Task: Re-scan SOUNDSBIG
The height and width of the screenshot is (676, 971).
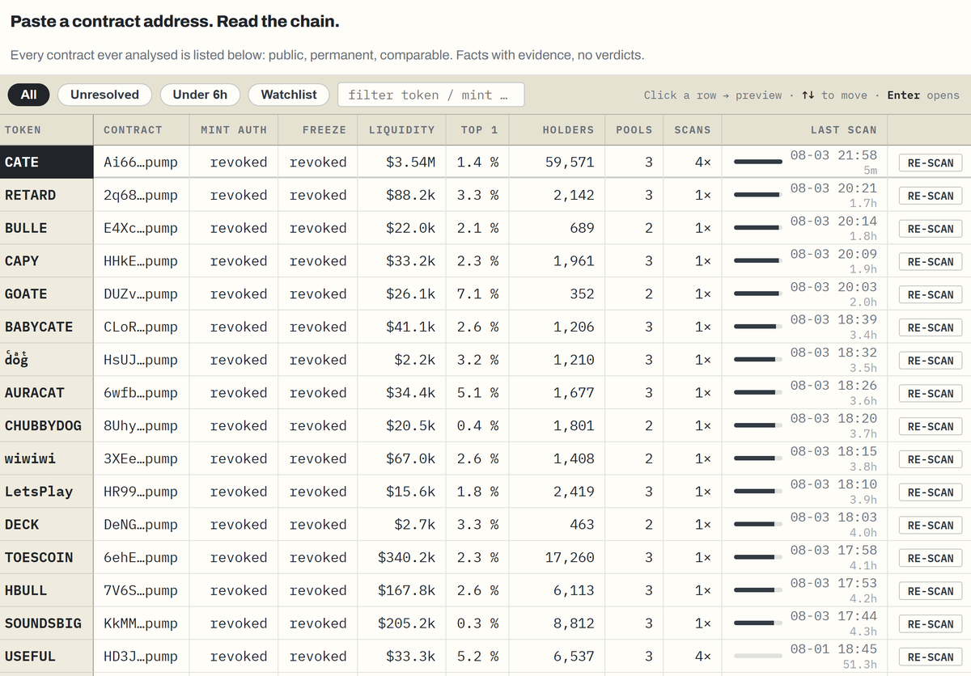Action: [931, 624]
